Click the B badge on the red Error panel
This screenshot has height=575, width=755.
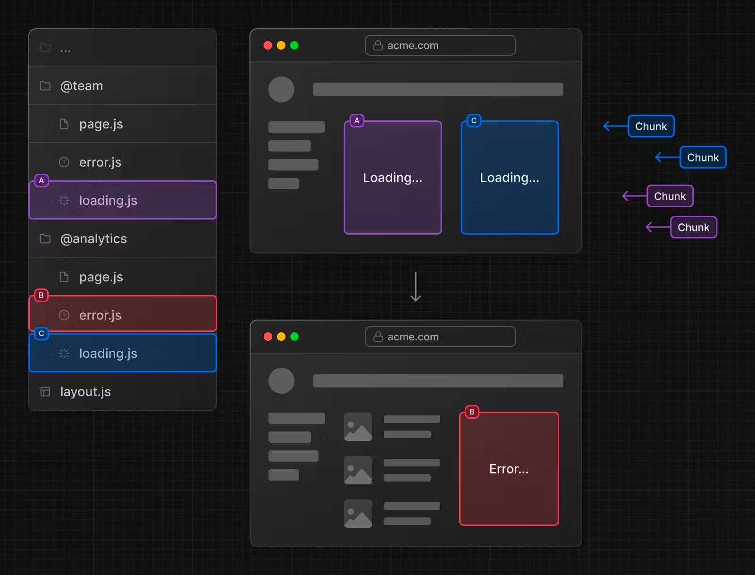pyautogui.click(x=472, y=412)
